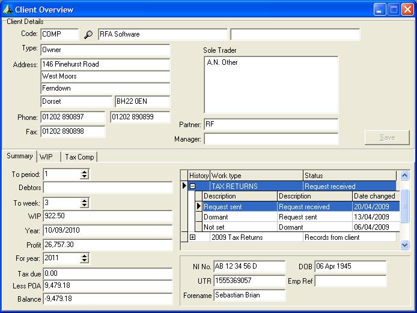Click the Ferndown address field
Image resolution: width=417 pixels, height=313 pixels.
tap(105, 88)
